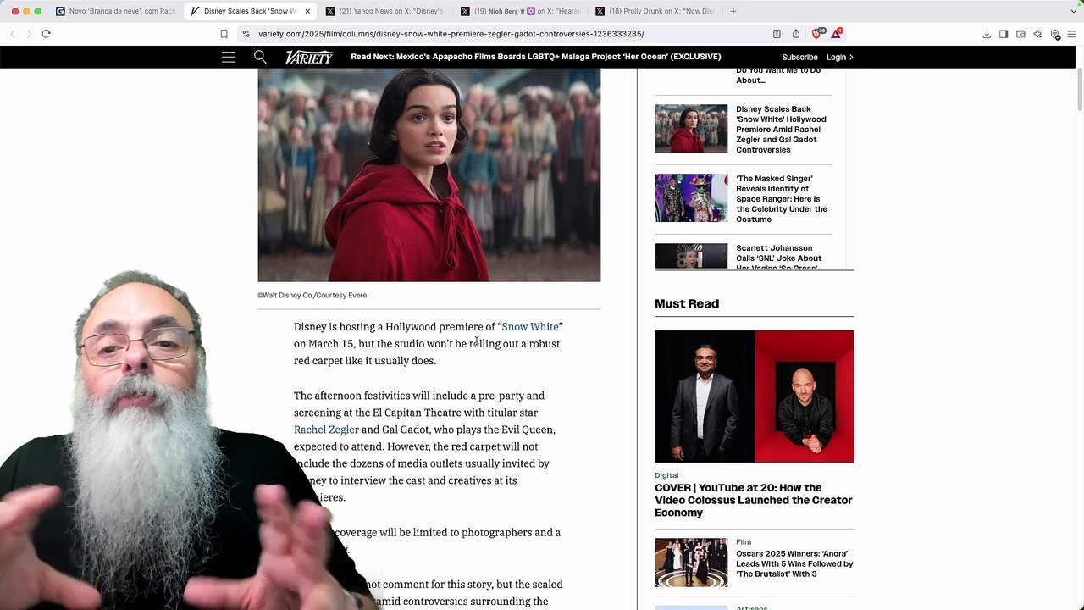This screenshot has width=1084, height=610.
Task: Toggle reader mode icon in address bar
Action: [x=777, y=34]
